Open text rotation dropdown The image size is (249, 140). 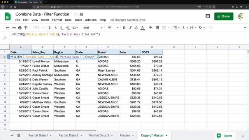pyautogui.click(x=202, y=28)
